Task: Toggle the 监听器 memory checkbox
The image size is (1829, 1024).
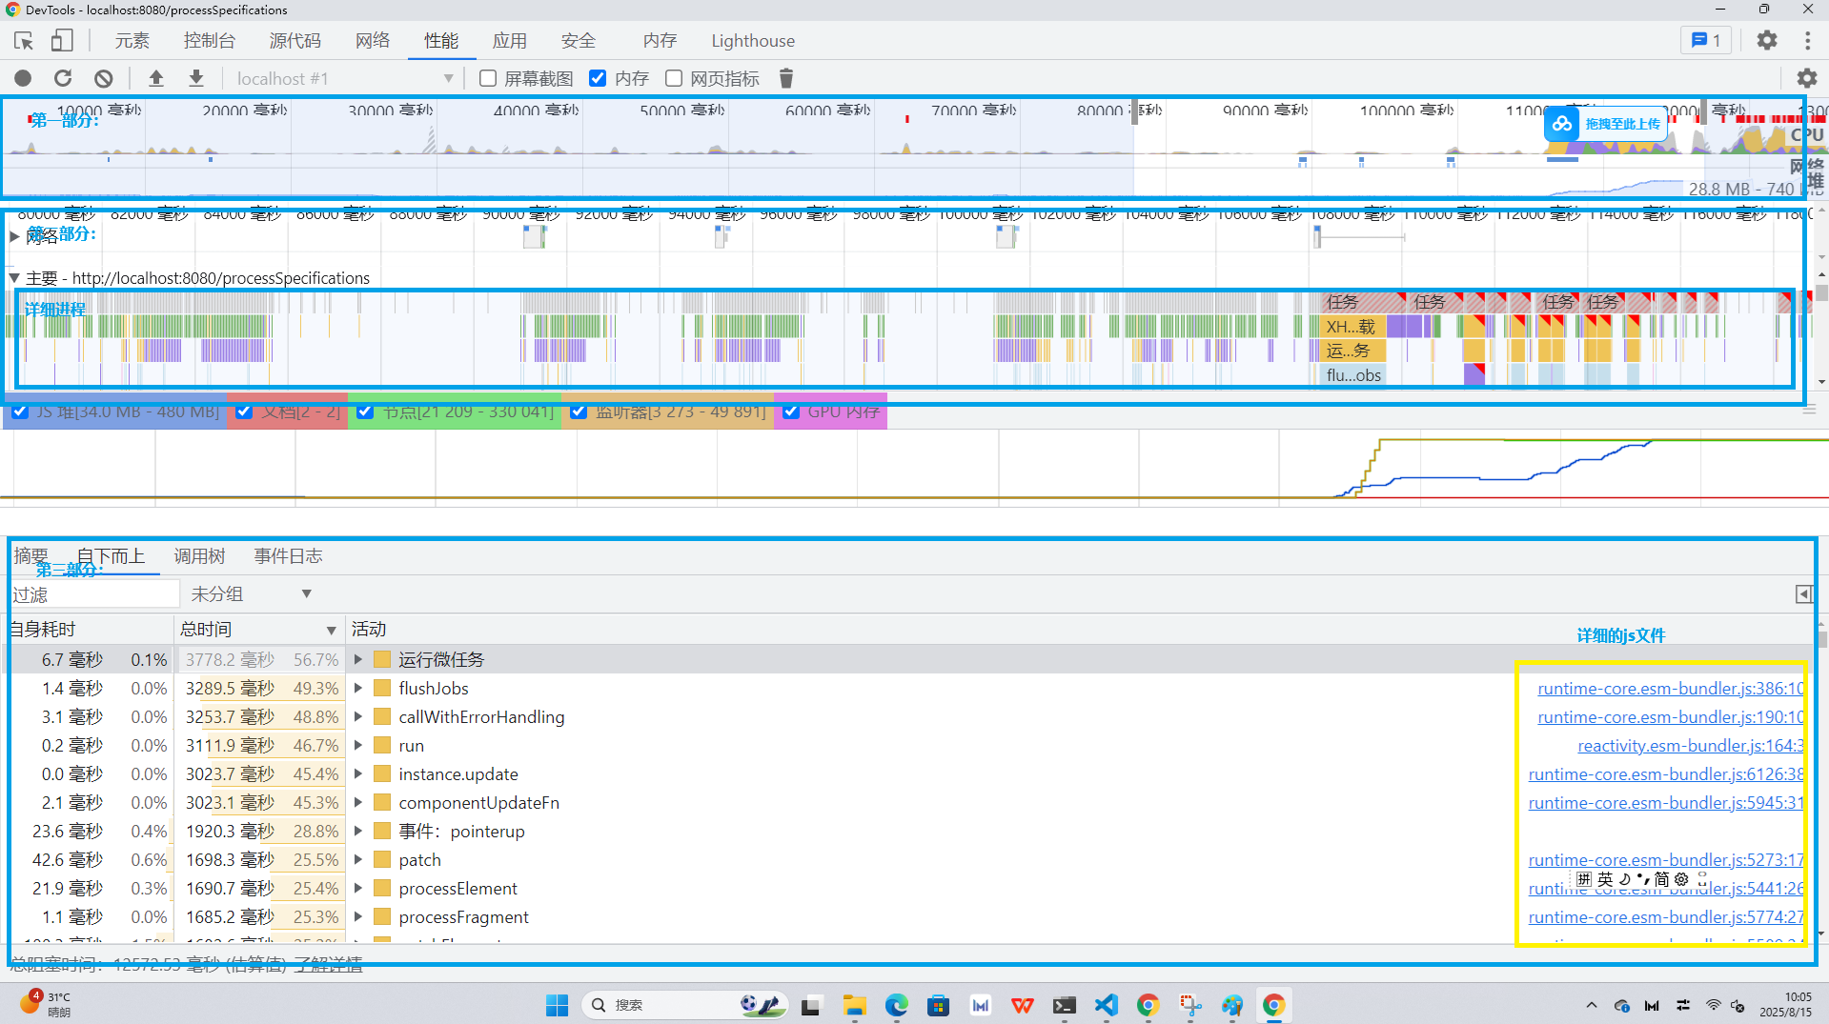Action: coord(579,412)
